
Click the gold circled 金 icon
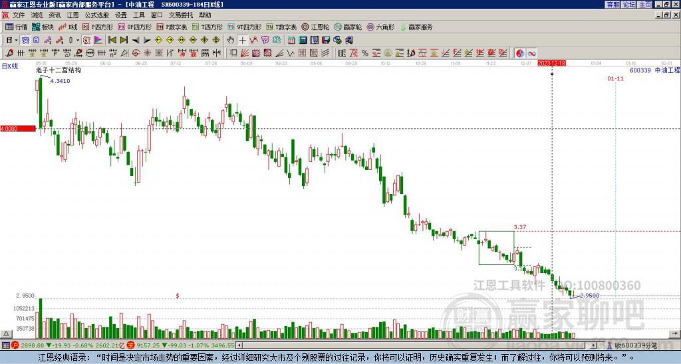[387, 53]
